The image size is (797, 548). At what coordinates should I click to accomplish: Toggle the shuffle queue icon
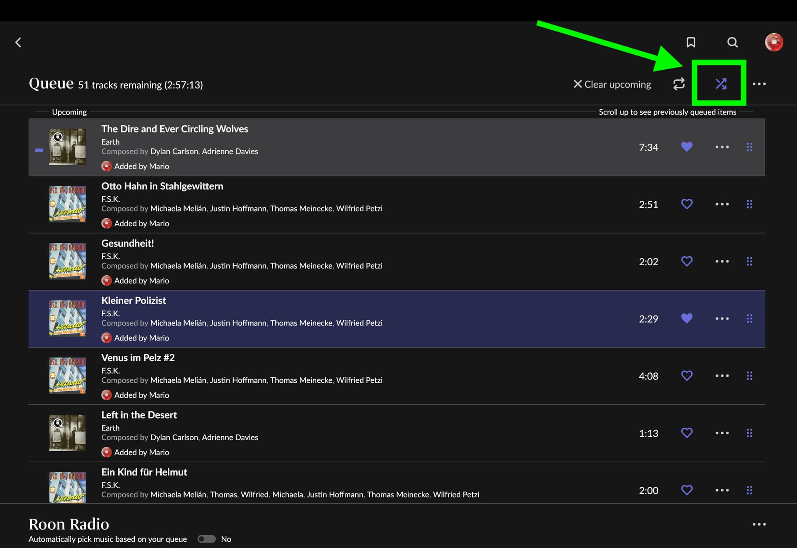tap(721, 84)
